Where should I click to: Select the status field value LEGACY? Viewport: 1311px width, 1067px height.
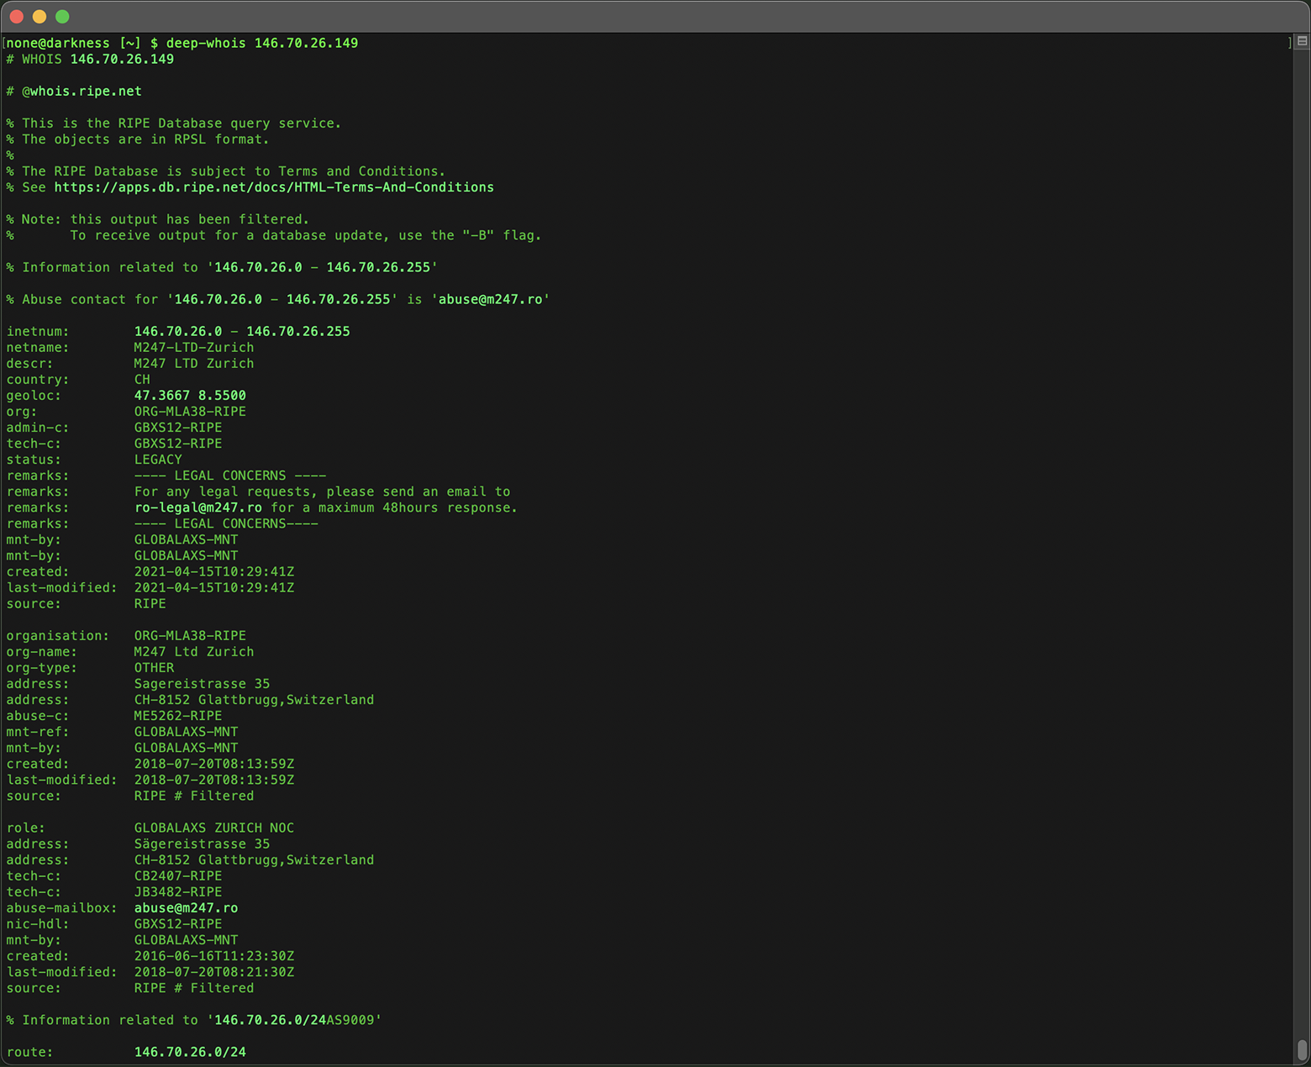point(158,460)
